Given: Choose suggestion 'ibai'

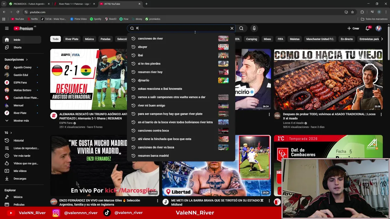Looking at the screenshot, I should [x=181, y=55].
